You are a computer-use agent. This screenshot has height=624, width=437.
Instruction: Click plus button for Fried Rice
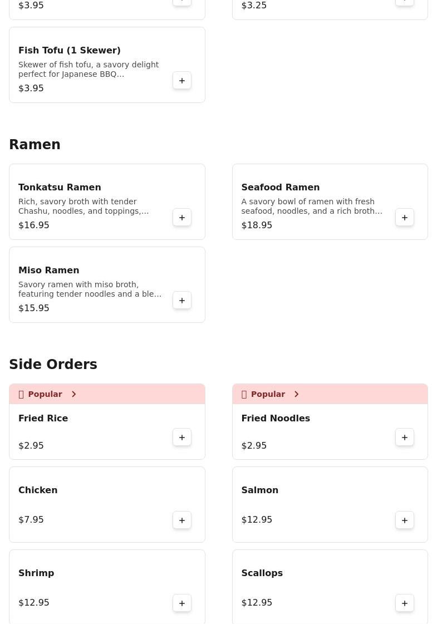pos(182,438)
